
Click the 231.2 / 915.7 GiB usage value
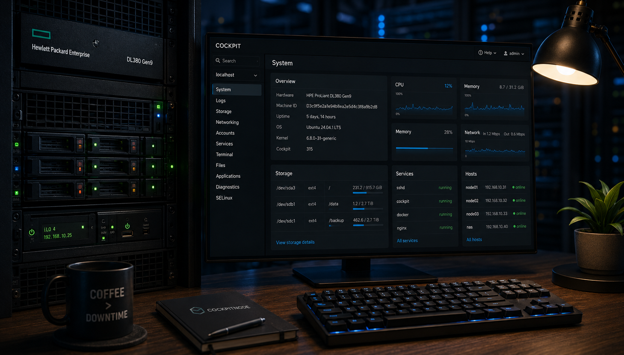(x=367, y=187)
